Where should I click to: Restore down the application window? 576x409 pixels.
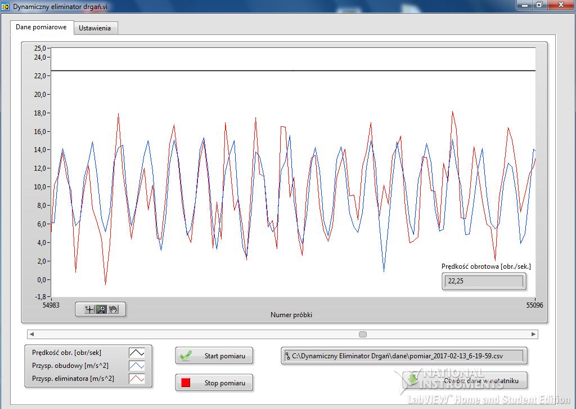(x=539, y=5)
